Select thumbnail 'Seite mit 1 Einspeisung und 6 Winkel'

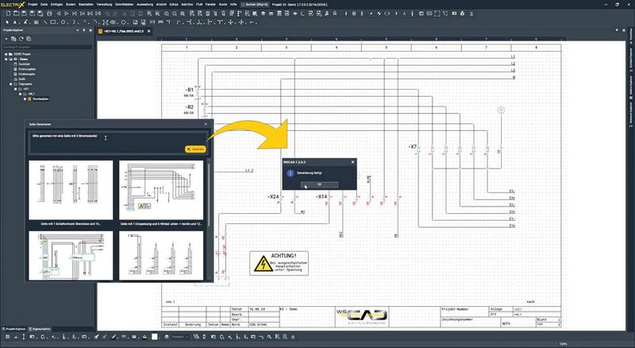click(x=161, y=190)
